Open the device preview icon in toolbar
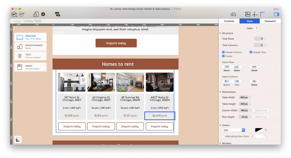 point(36,14)
